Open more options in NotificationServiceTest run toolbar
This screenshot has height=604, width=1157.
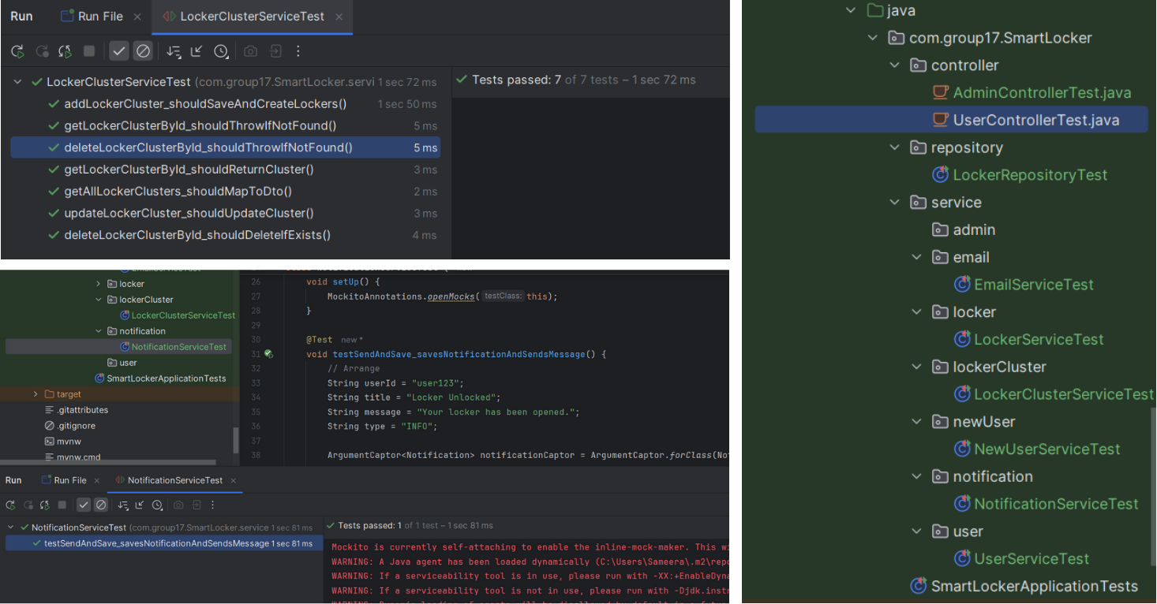point(212,505)
